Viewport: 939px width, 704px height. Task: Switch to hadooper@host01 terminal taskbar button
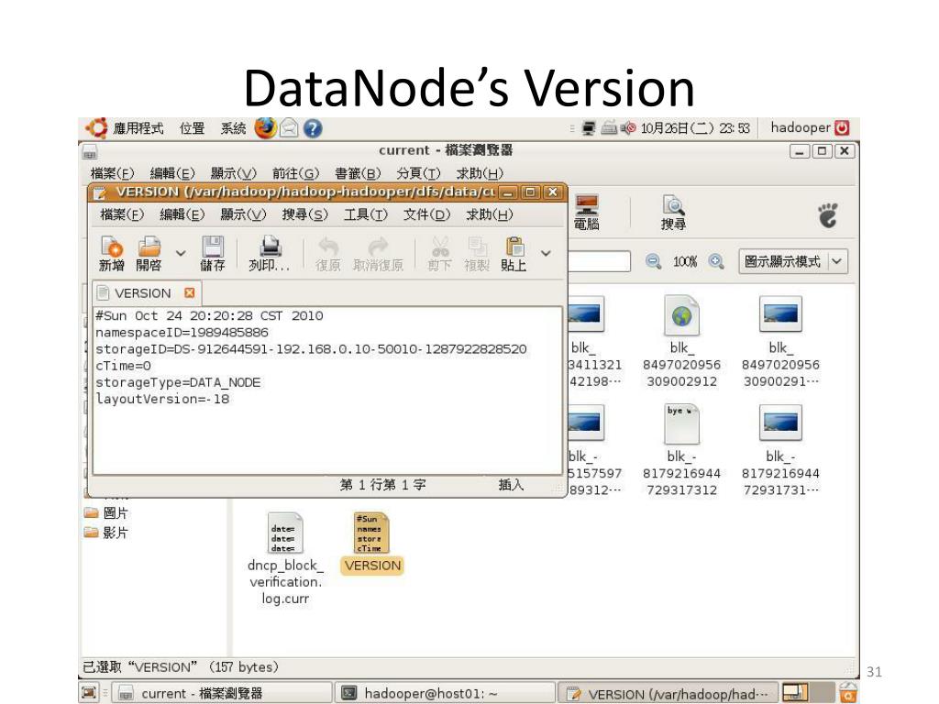tap(444, 693)
